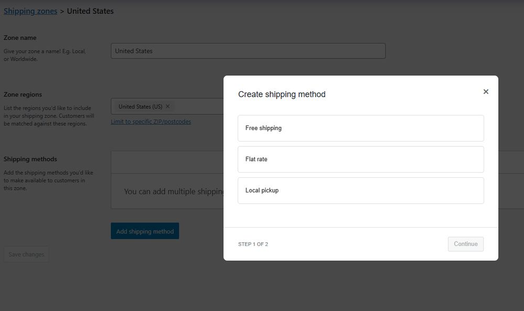Screen dimensions: 524x311
Task: Remove the United States (US) region tag
Action: pos(168,106)
